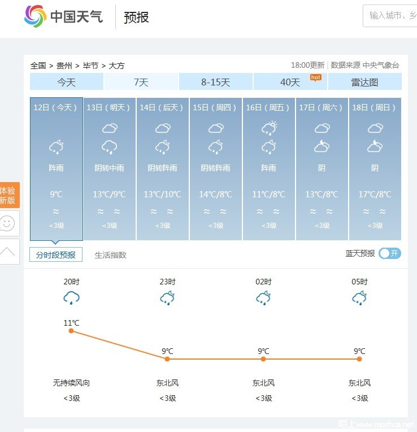Click the 13日 moderate rain cloud icon
This screenshot has height=432, width=417.
pos(109,147)
